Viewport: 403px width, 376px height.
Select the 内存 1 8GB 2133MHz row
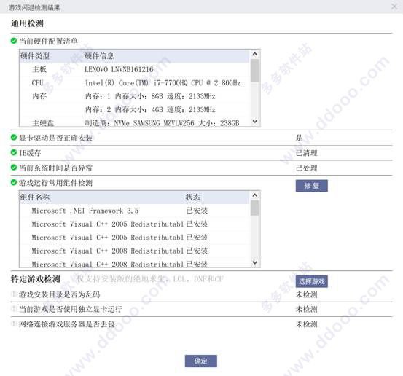point(135,96)
